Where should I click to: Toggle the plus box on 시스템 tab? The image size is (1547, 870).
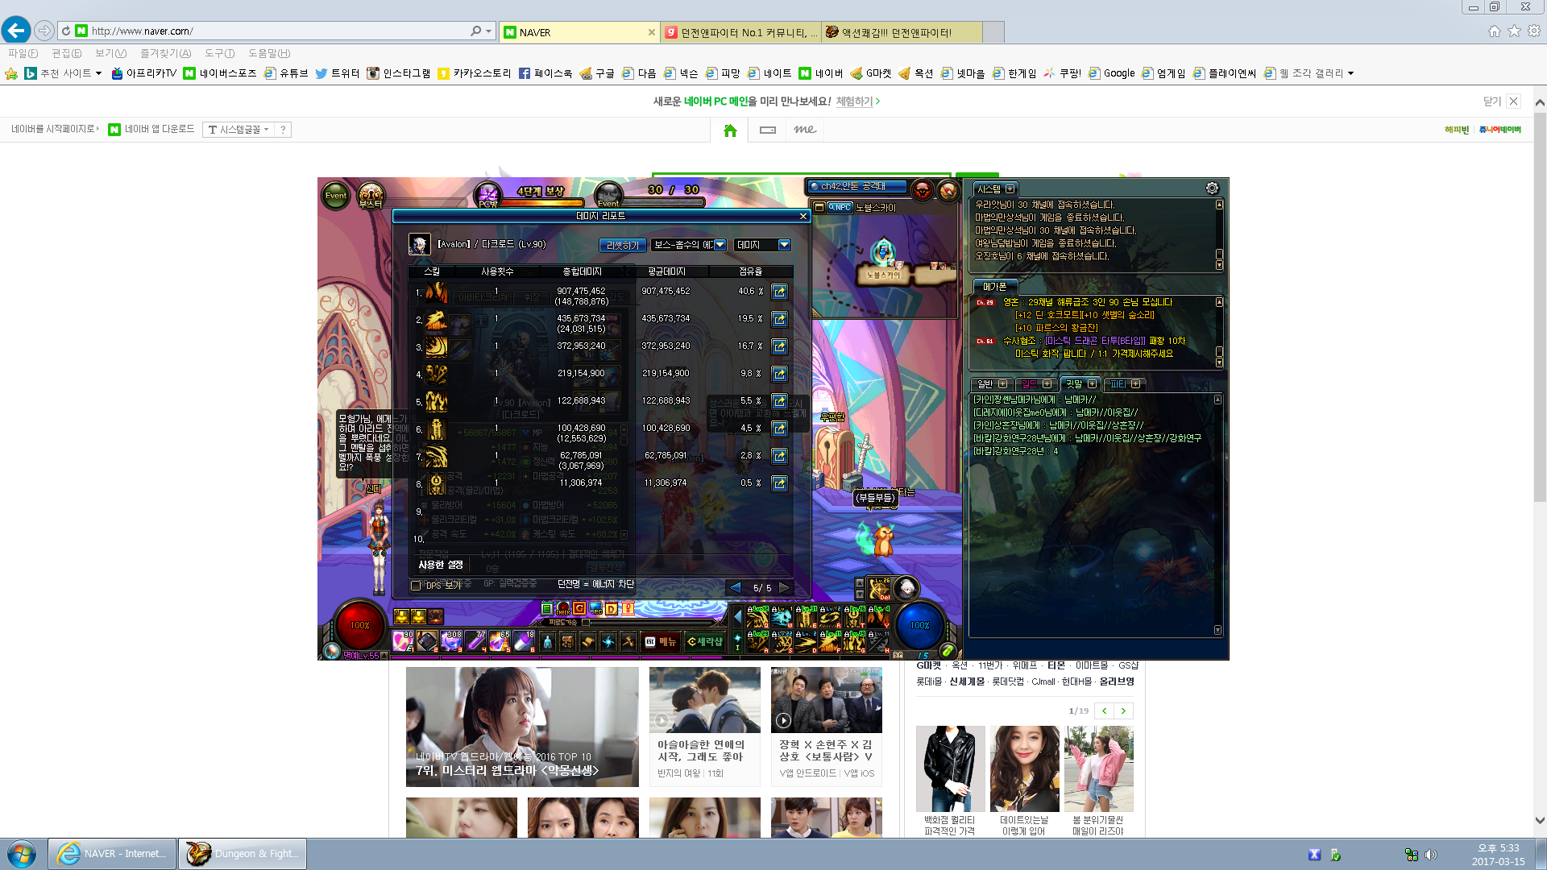1010,188
